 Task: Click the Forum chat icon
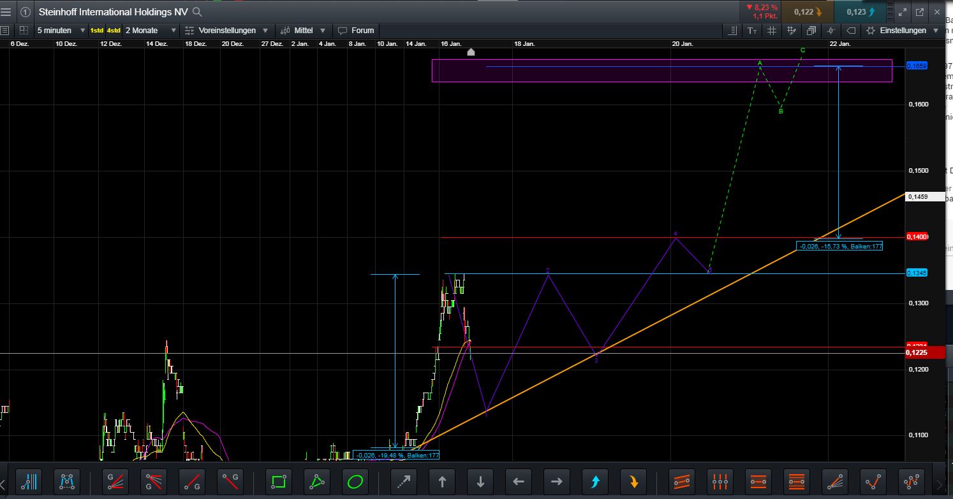click(343, 30)
